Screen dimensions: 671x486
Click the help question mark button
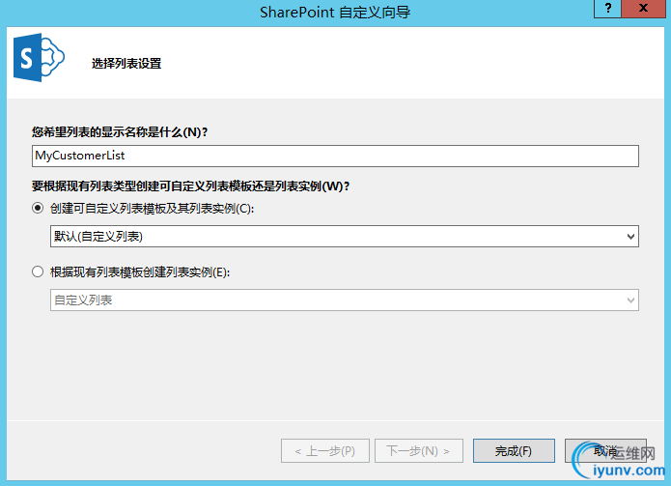(607, 9)
